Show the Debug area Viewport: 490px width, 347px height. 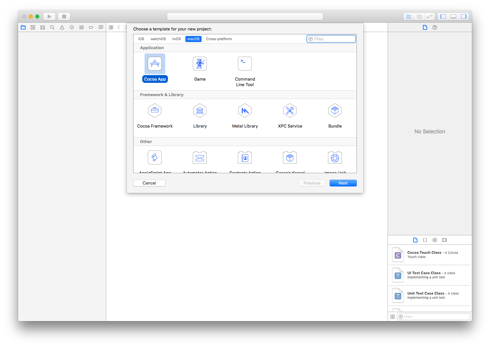point(453,16)
